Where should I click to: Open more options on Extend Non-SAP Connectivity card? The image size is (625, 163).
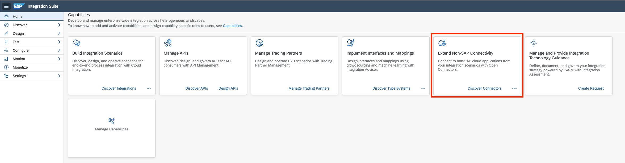pos(514,88)
